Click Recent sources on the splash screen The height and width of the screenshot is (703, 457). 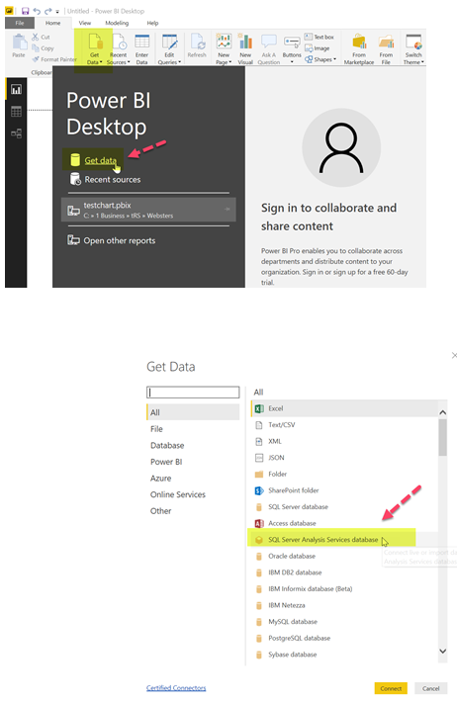tap(113, 179)
